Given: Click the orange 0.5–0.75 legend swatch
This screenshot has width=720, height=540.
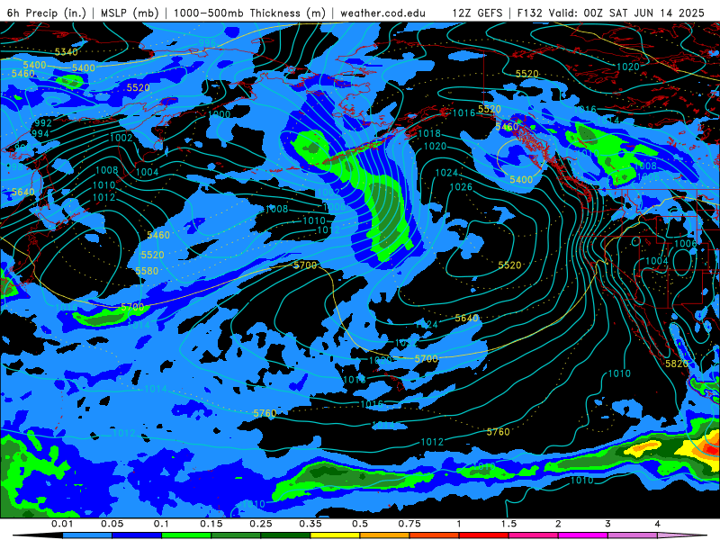Looking at the screenshot, I should click(385, 535).
